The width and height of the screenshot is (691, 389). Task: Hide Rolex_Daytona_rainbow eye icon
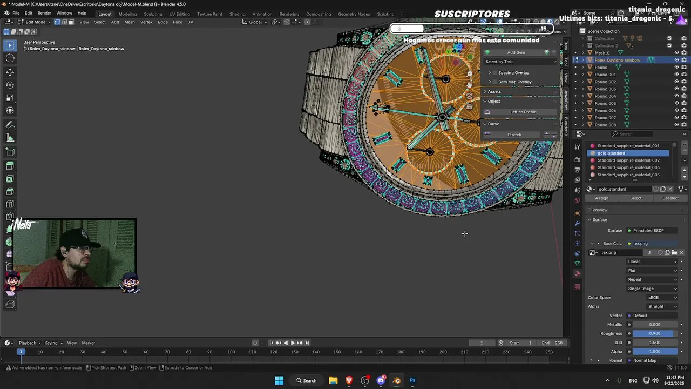[676, 60]
